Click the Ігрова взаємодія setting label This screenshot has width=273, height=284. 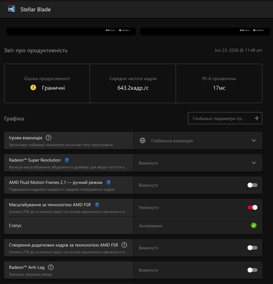tap(26, 138)
